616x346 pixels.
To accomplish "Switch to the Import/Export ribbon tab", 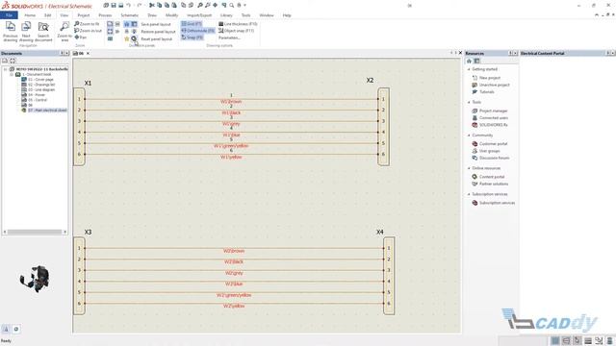I will 199,15.
